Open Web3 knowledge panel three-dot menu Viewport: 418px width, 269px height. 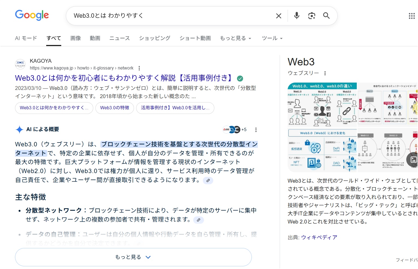(325, 73)
